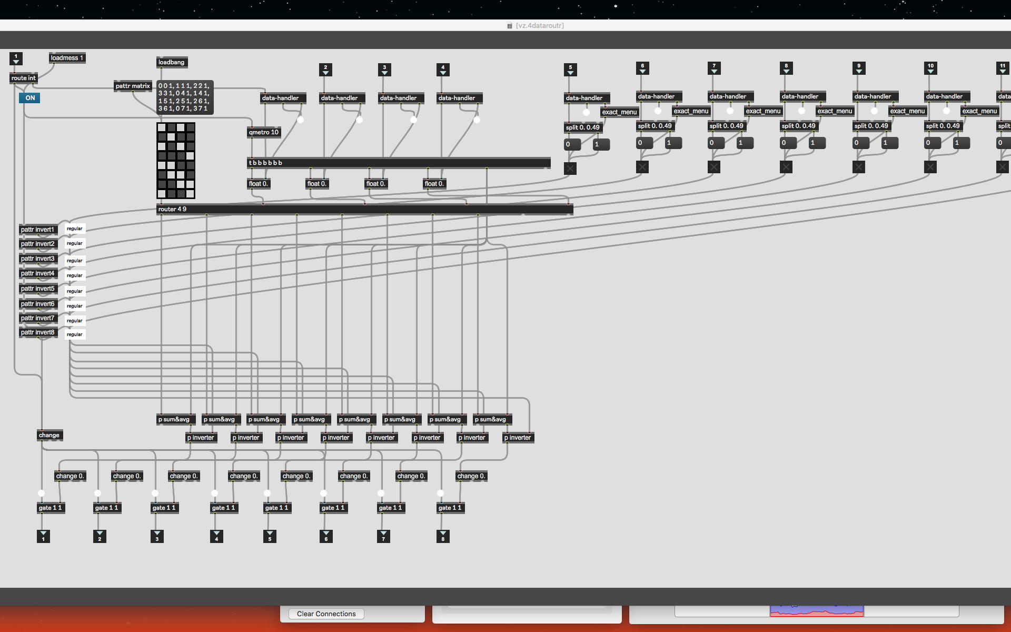Open the regular menu beside pattr invert4
The width and height of the screenshot is (1011, 632).
coord(75,275)
